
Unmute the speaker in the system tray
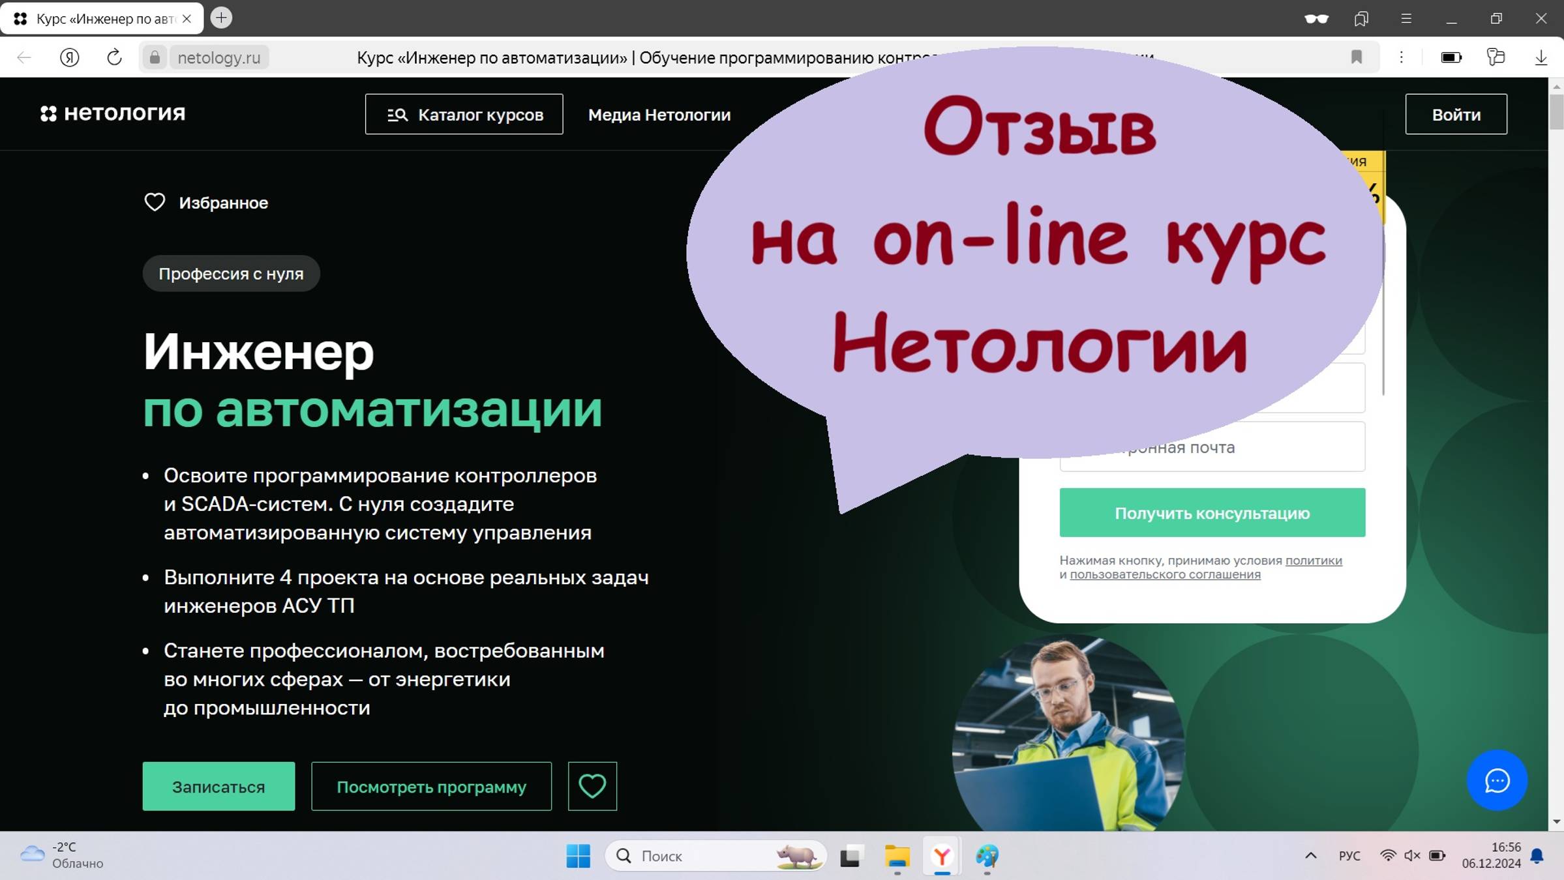pyautogui.click(x=1411, y=855)
